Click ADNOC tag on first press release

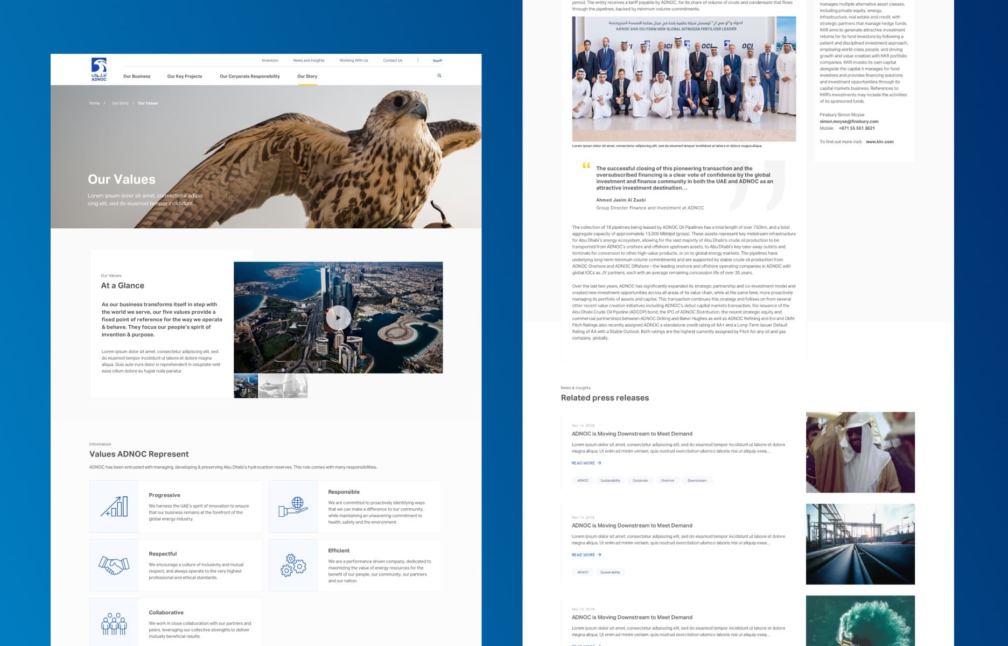(583, 481)
